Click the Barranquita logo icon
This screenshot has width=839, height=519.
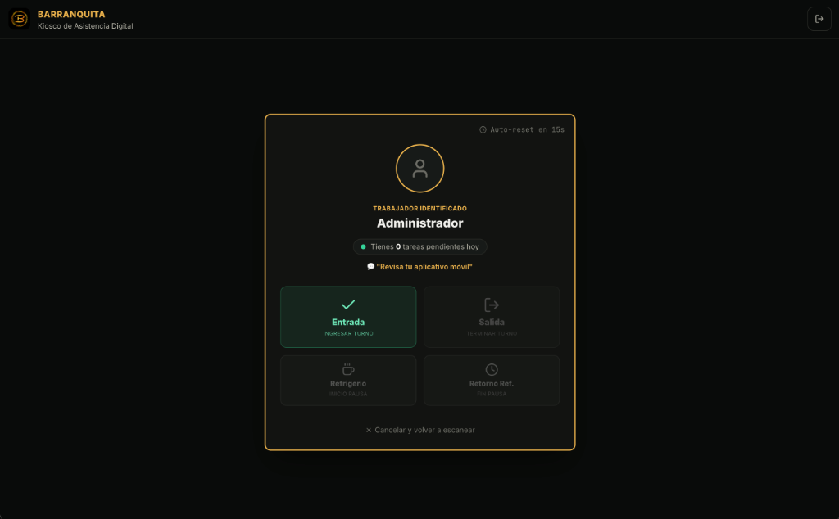coord(20,19)
